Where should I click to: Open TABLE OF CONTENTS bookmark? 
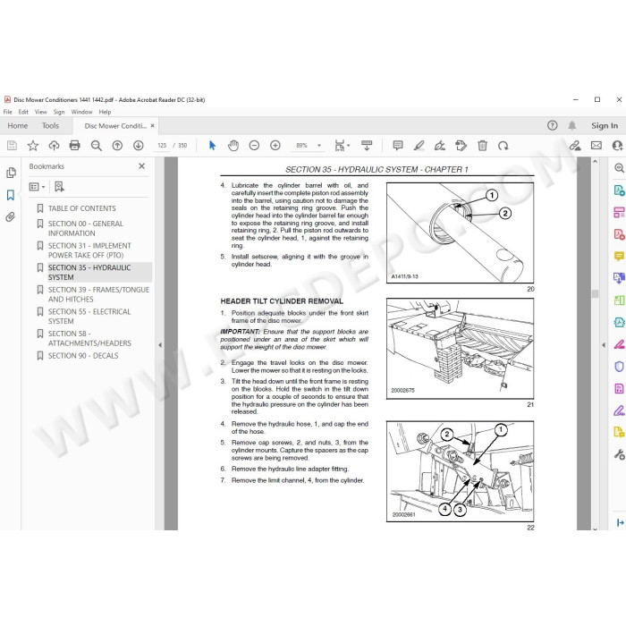point(82,208)
